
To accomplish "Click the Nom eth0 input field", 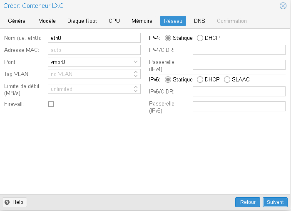I will tap(94, 38).
